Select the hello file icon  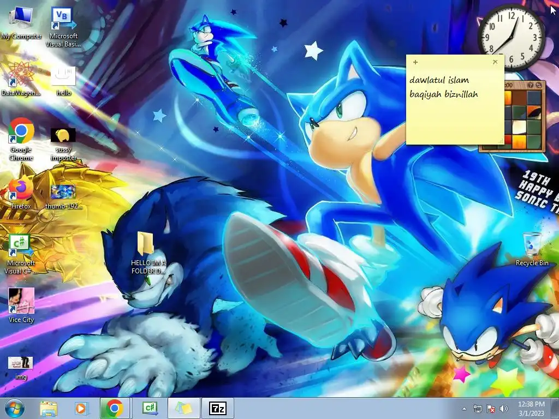tap(63, 81)
